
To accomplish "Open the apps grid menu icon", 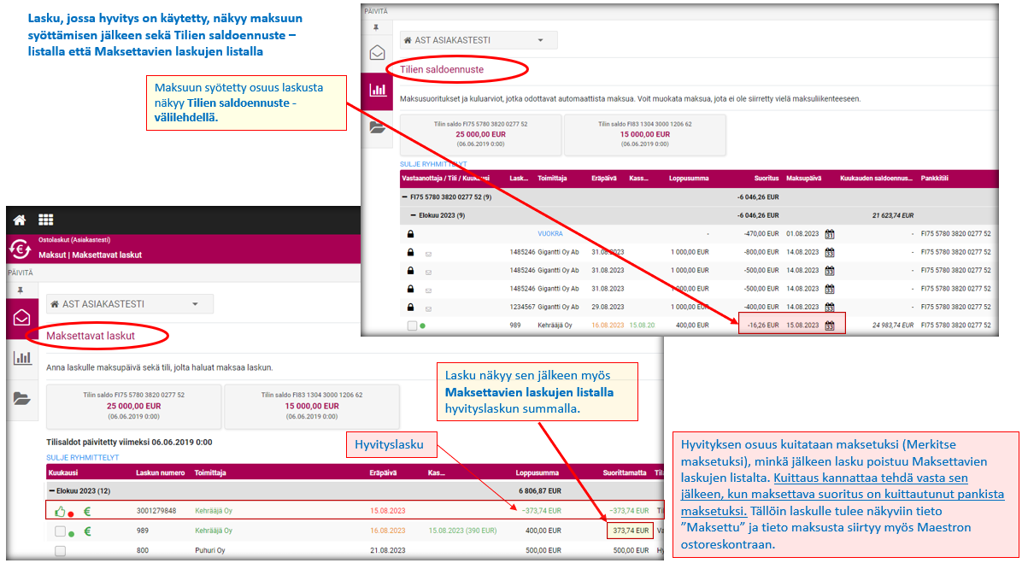I will coord(45,220).
